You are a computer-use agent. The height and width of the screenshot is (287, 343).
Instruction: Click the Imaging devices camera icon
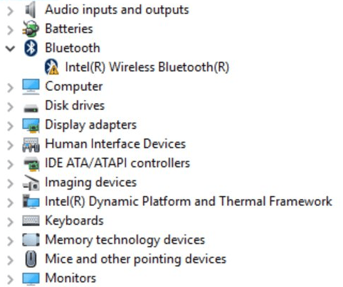click(31, 183)
